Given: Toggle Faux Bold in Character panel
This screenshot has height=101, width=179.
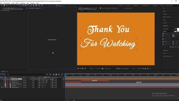Looking at the screenshot, I should [x=165, y=47].
